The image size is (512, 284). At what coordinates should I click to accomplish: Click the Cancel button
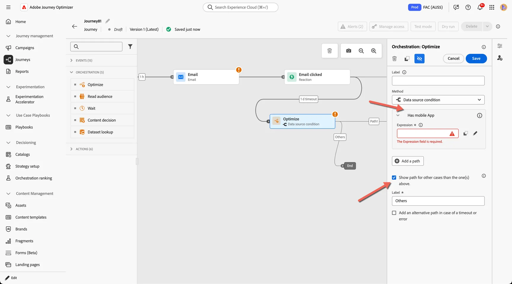[453, 58]
